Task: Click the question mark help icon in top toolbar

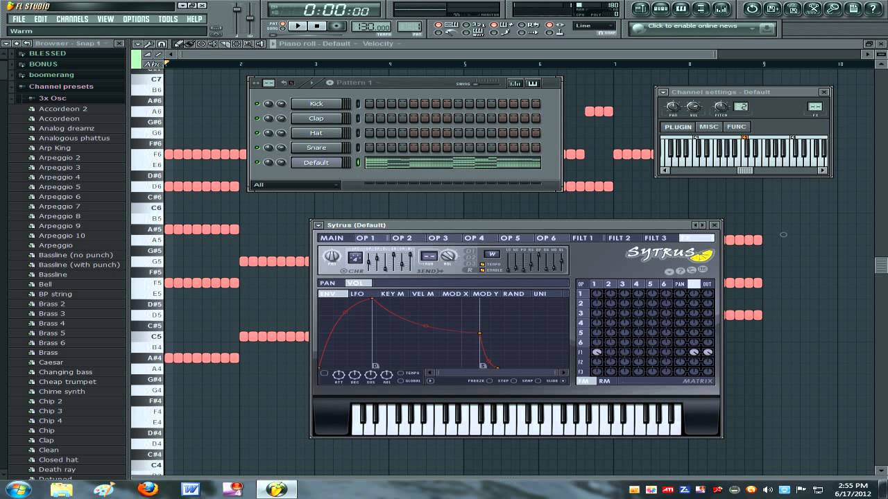Action: click(x=873, y=9)
